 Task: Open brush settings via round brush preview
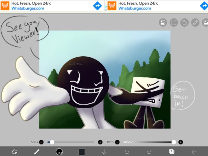coord(59,152)
